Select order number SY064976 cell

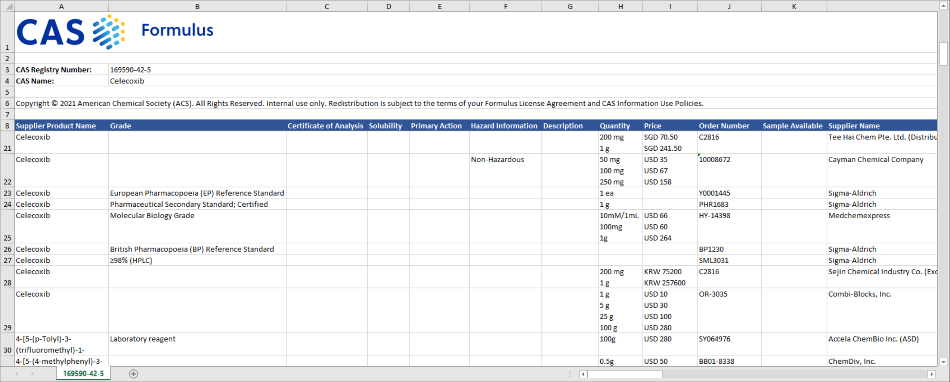pos(729,344)
